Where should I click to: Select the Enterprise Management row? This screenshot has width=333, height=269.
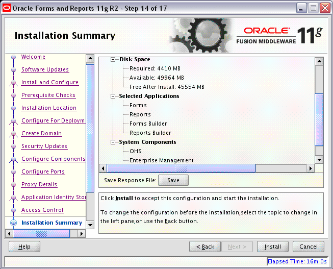[x=162, y=161]
